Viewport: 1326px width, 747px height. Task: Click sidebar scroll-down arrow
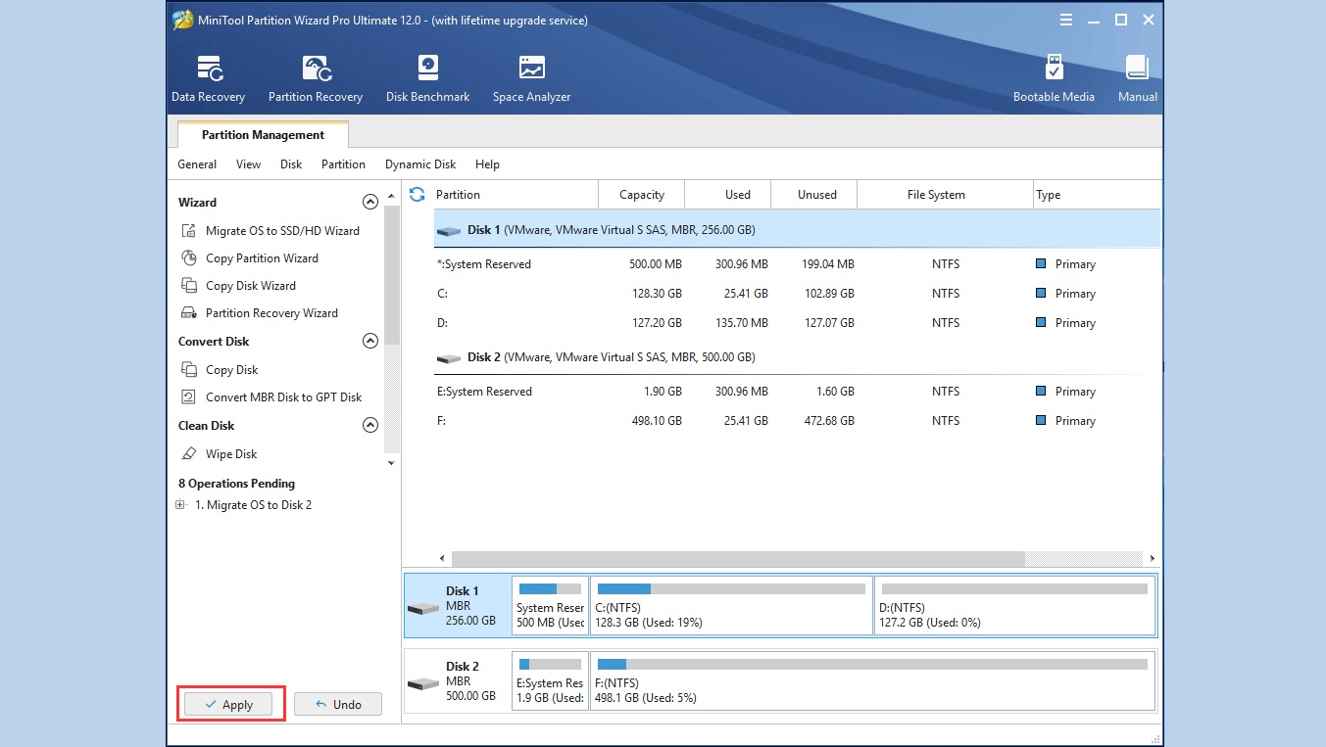(392, 463)
